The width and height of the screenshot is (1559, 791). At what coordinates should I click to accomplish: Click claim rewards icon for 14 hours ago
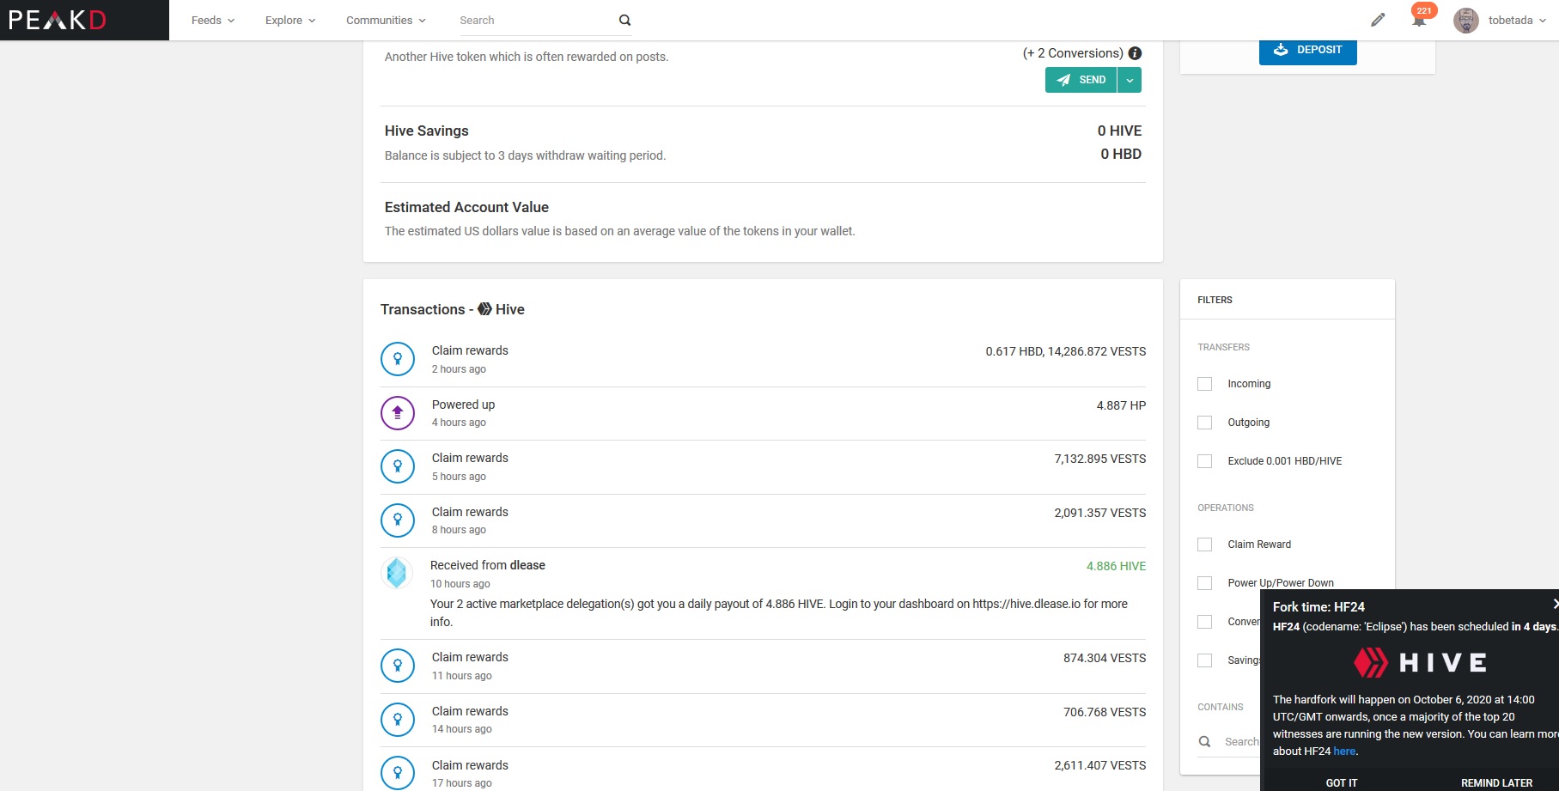tap(398, 720)
